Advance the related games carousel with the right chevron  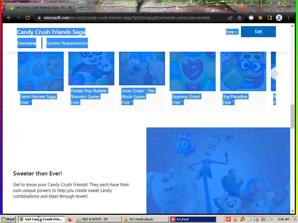276,73
